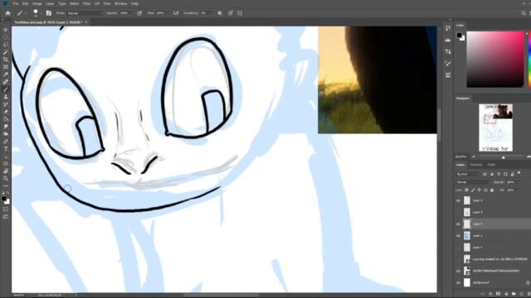Select the Gradient tool
This screenshot has height=298, width=531.
point(6,119)
